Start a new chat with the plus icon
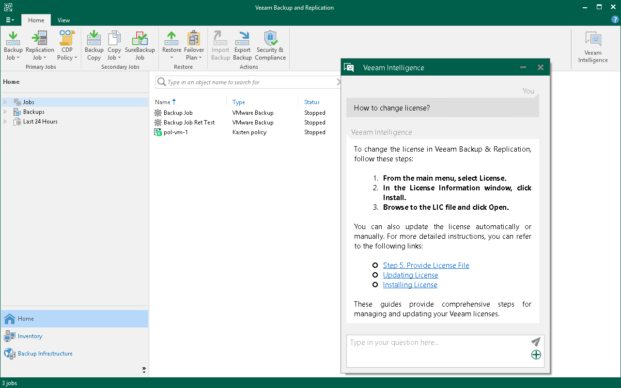Screen dimensions: 621x388 click(536, 355)
